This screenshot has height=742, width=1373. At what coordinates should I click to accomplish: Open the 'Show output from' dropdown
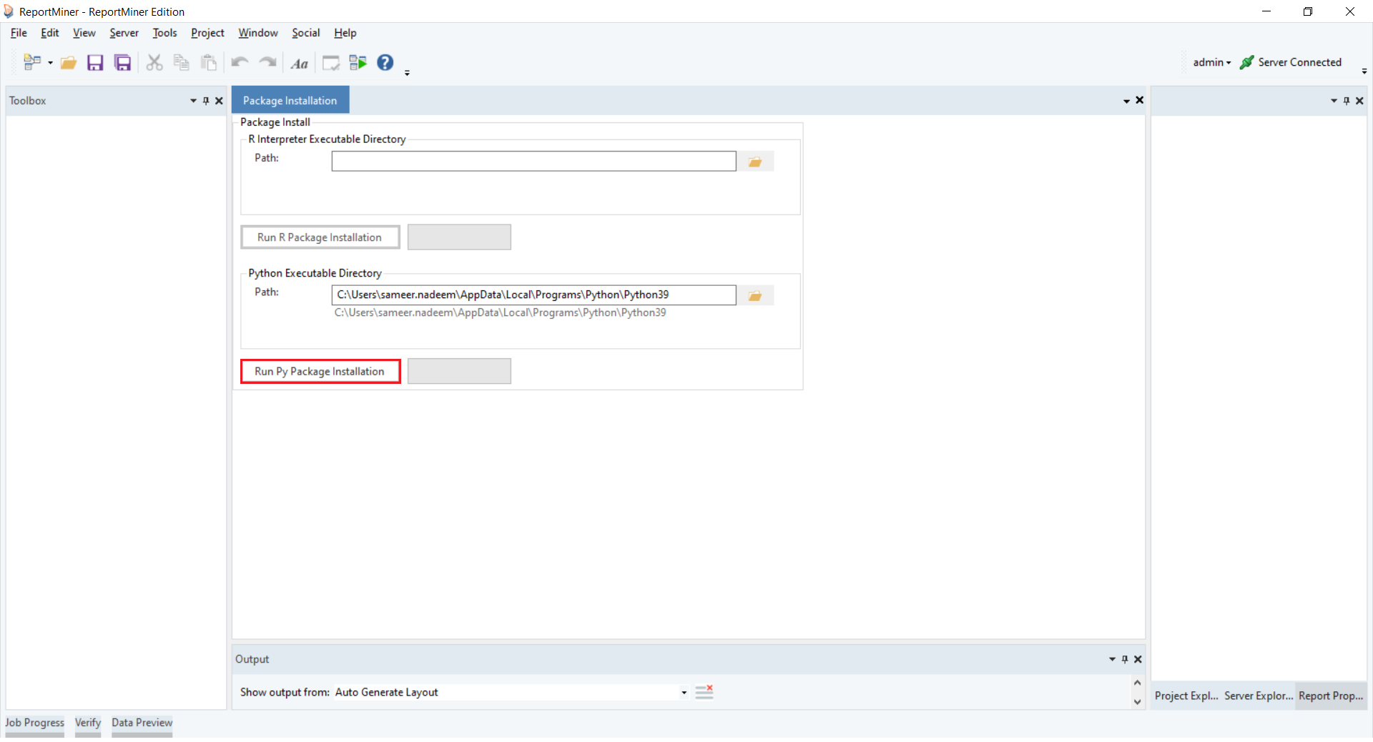point(684,692)
